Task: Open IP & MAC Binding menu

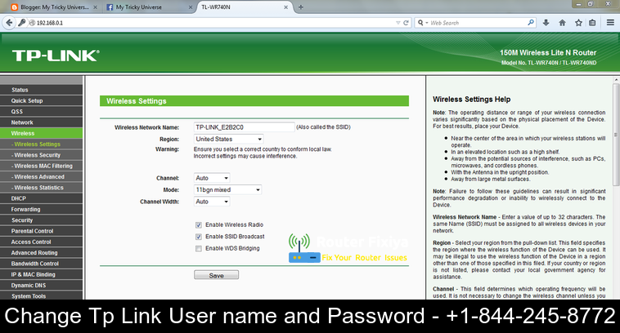Action: pyautogui.click(x=42, y=274)
